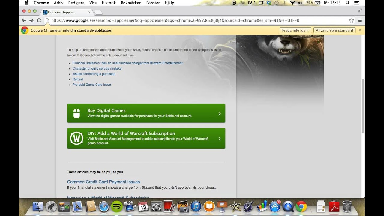Open Pre-paid Game Card issue link
This screenshot has width=384, height=216.
tap(92, 85)
